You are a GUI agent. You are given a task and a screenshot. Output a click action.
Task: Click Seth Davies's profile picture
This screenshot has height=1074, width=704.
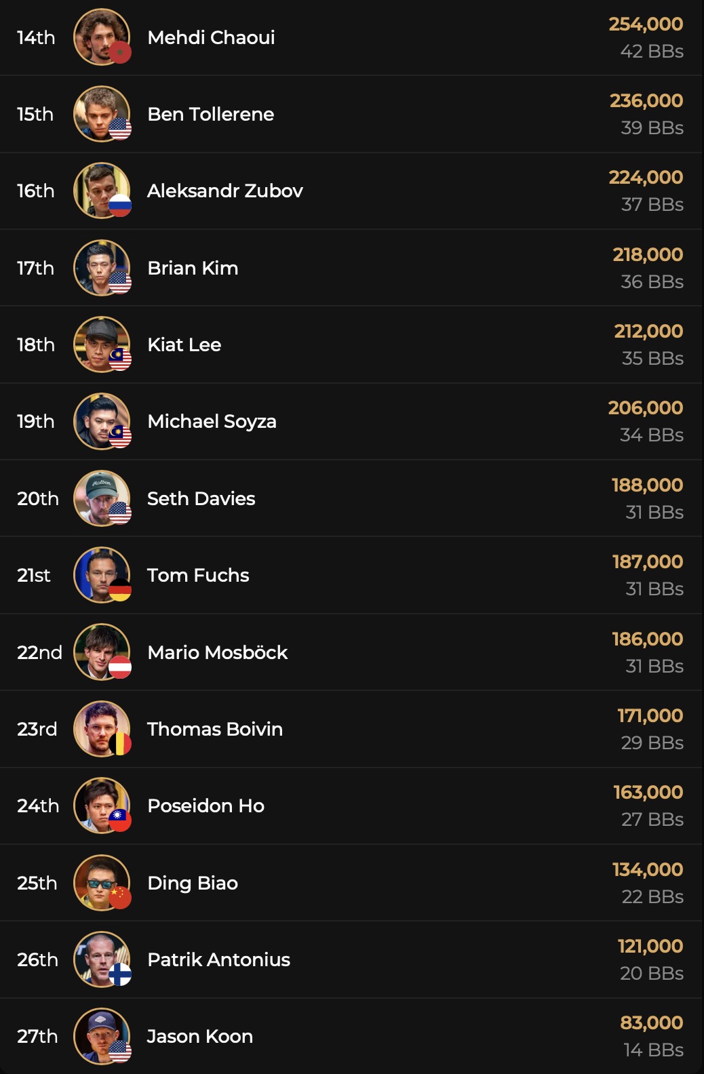click(x=100, y=498)
